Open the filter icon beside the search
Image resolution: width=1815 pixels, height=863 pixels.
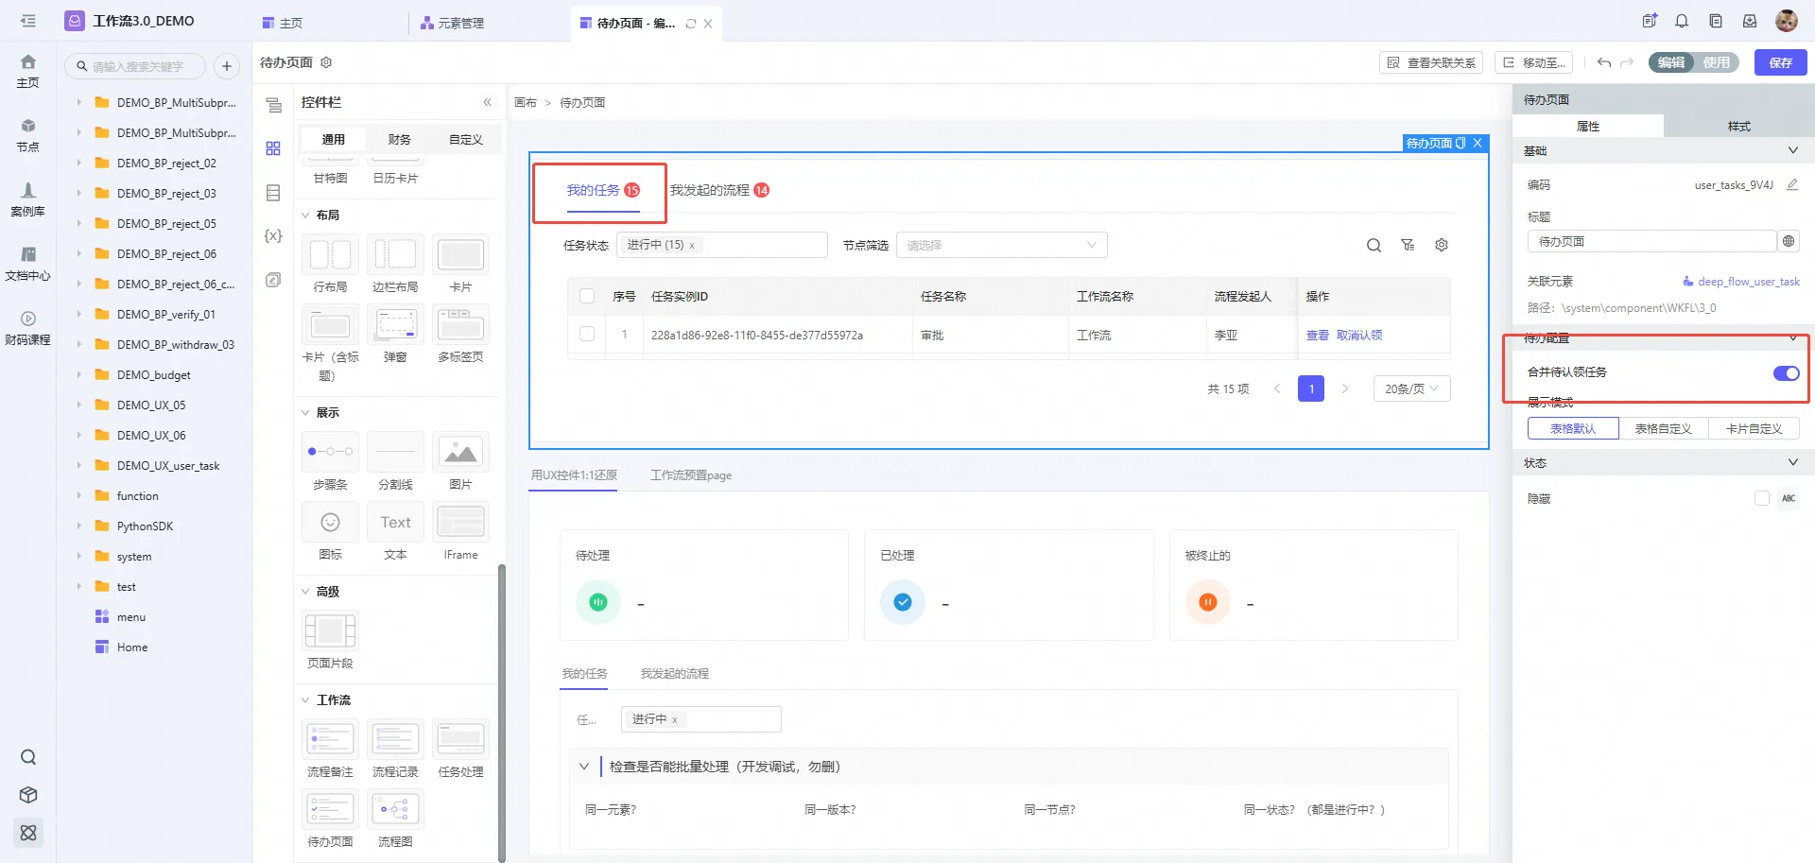coord(1408,246)
